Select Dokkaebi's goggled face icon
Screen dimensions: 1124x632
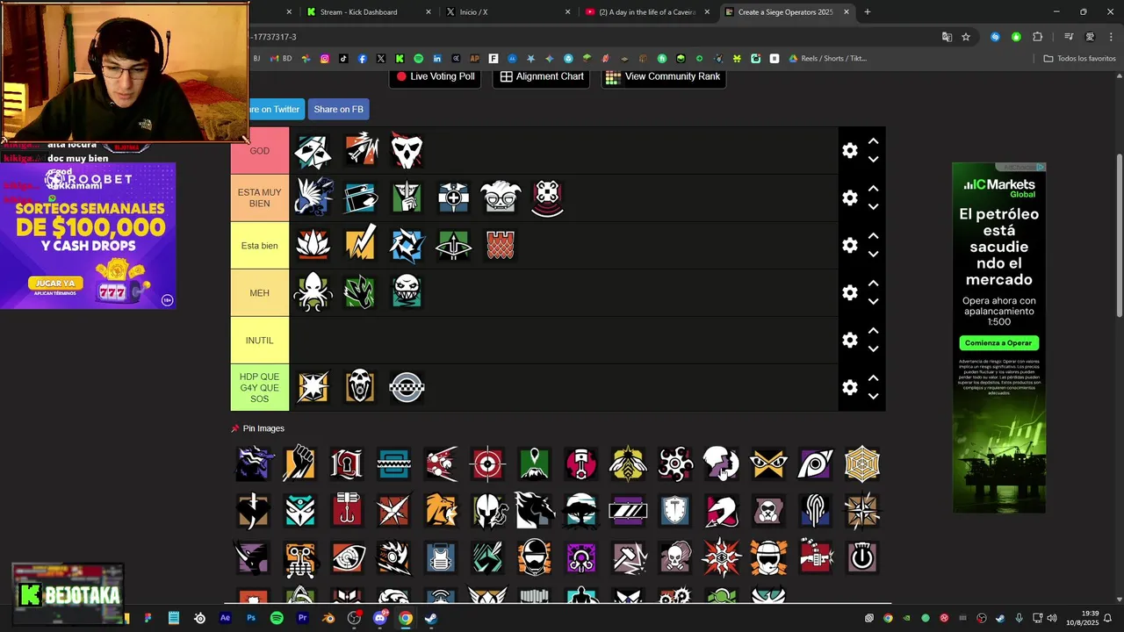pos(500,197)
